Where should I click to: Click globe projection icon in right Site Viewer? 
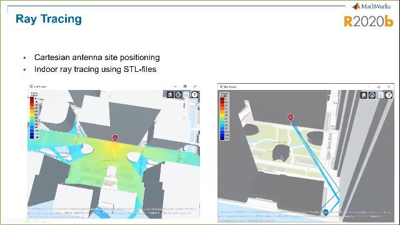[x=372, y=95]
